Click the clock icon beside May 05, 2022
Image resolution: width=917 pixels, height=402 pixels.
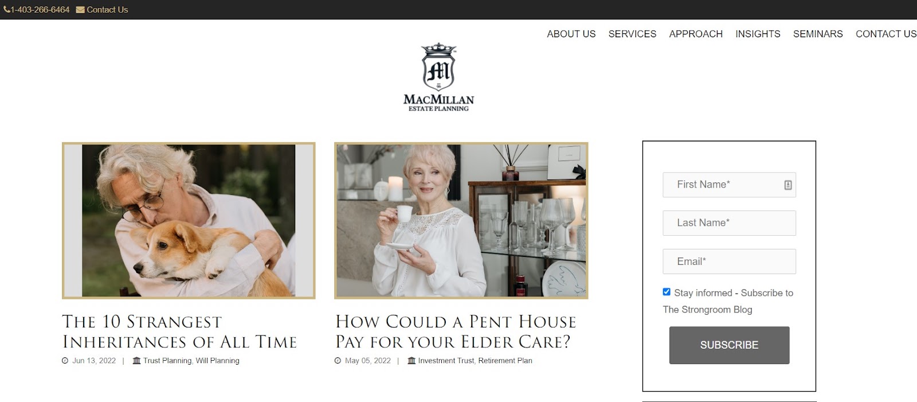pos(338,361)
